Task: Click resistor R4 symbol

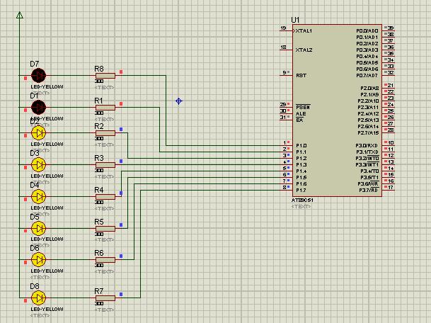Action: (105, 197)
